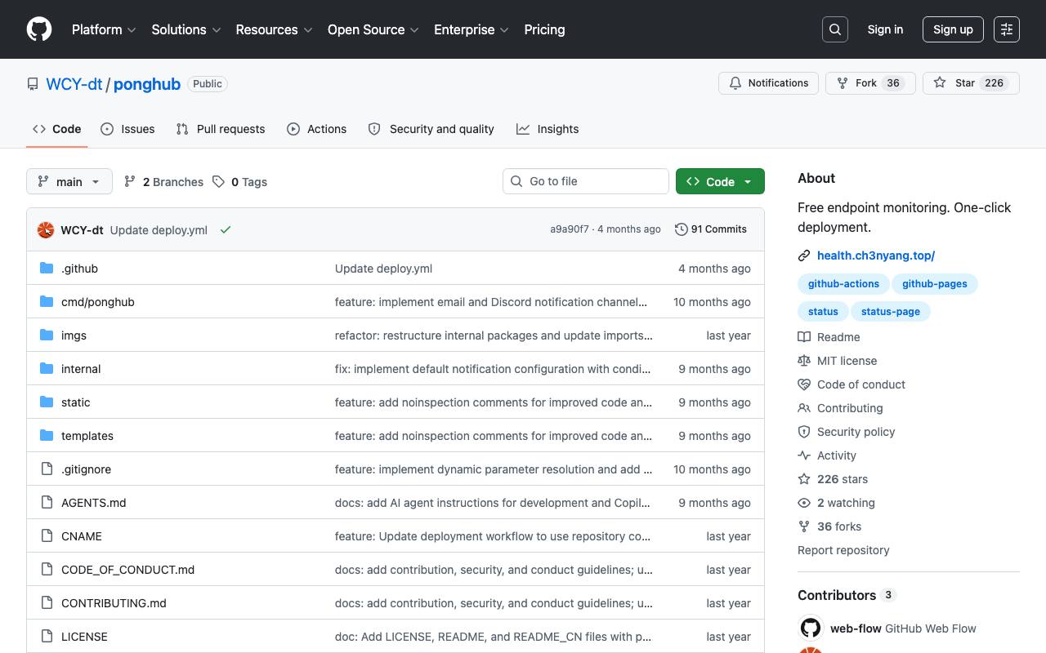Click the commit history clock icon
This screenshot has width=1046, height=653.
click(x=682, y=229)
